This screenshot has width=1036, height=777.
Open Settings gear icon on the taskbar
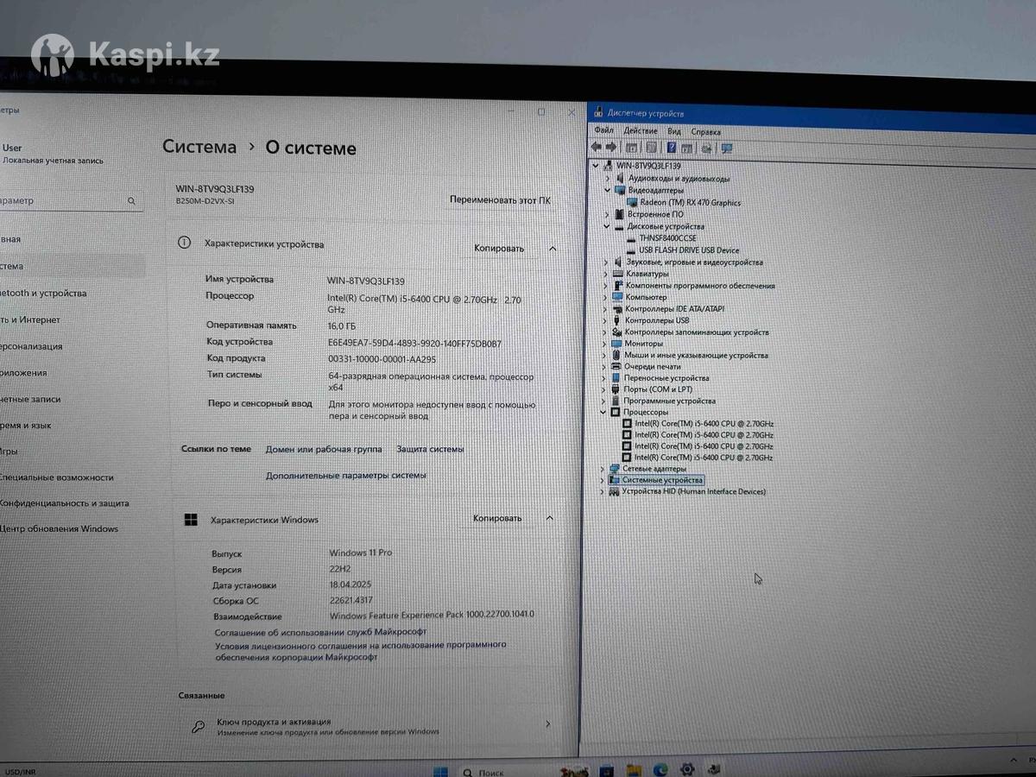(x=687, y=769)
